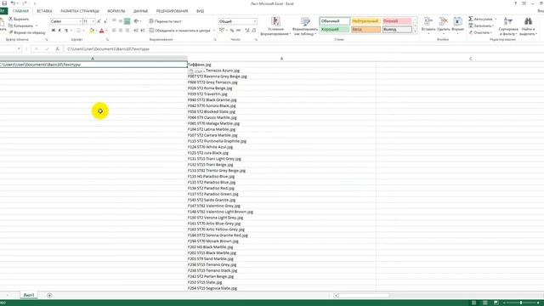Viewport: 544px width, 306px height.
Task: Apply comma thousands separator format
Action: tap(238, 31)
